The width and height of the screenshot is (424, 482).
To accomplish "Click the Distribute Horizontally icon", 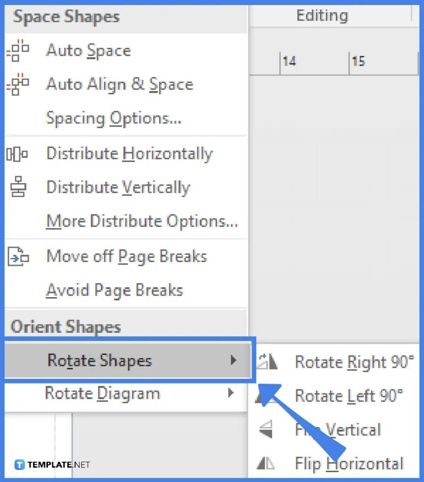I will pyautogui.click(x=17, y=154).
